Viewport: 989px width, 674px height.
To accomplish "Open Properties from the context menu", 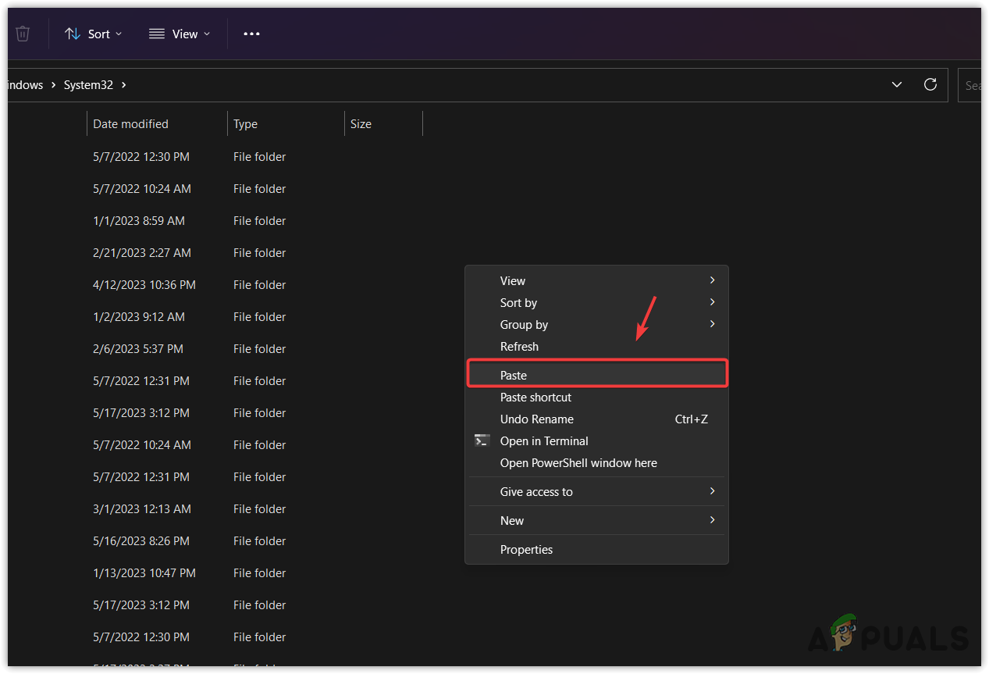I will pos(526,550).
